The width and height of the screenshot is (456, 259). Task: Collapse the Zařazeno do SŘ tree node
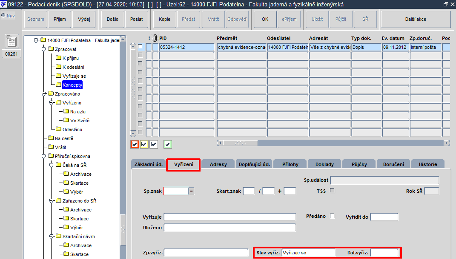[x=52, y=201]
